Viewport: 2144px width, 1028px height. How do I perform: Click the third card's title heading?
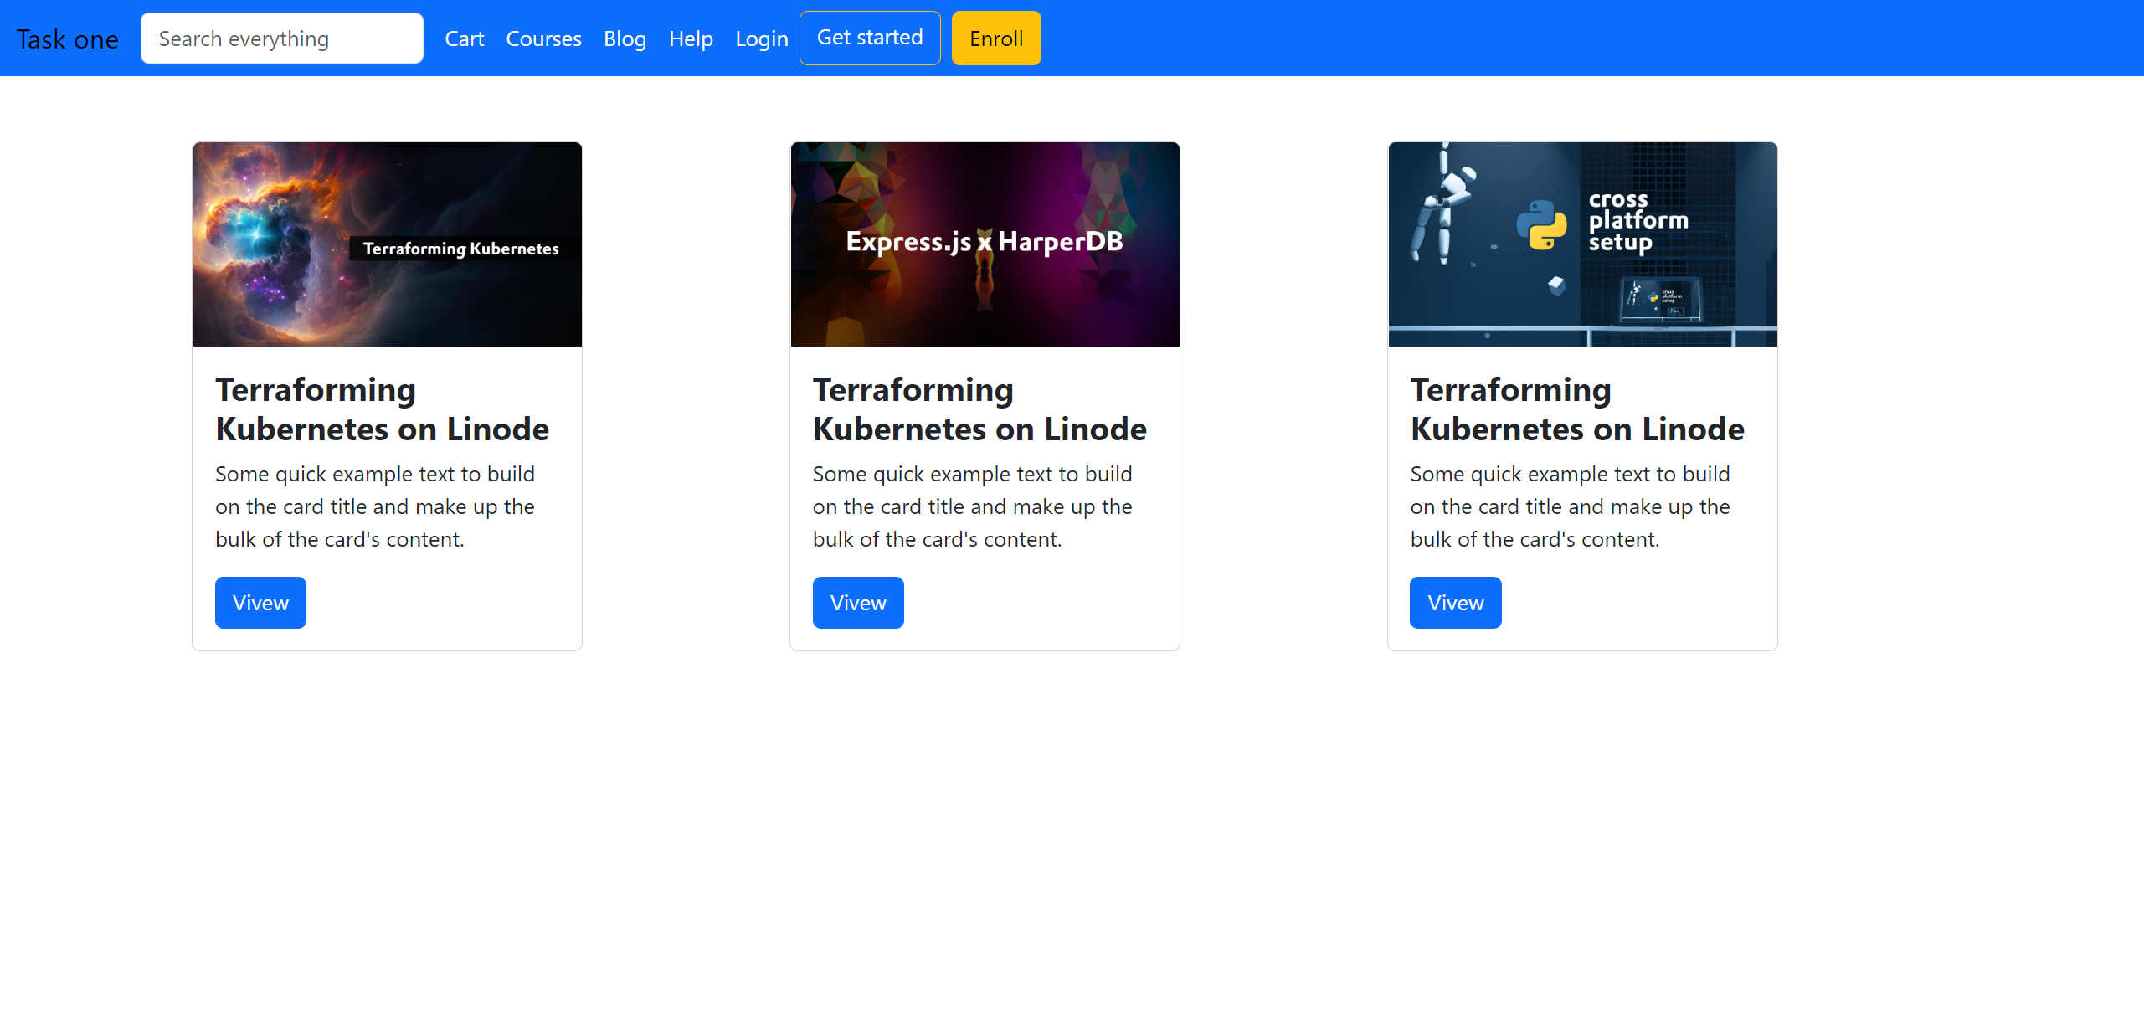click(1576, 409)
